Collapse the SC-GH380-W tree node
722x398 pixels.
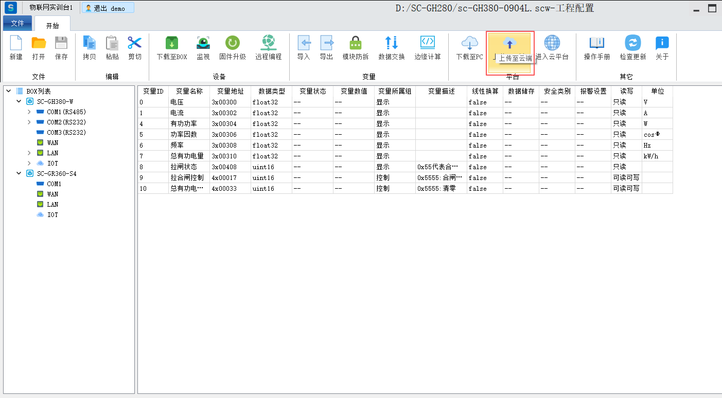[x=19, y=101]
